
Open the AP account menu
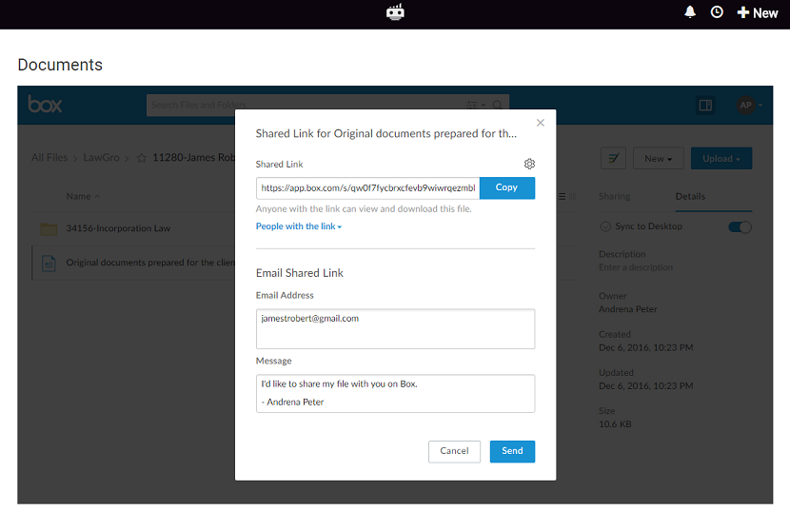click(749, 105)
